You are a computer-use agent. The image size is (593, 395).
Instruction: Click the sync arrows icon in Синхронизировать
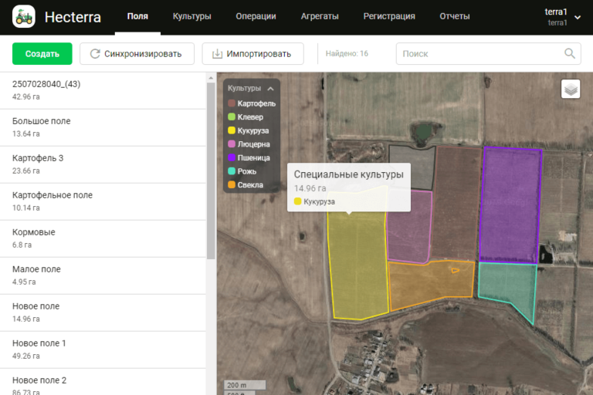[95, 54]
